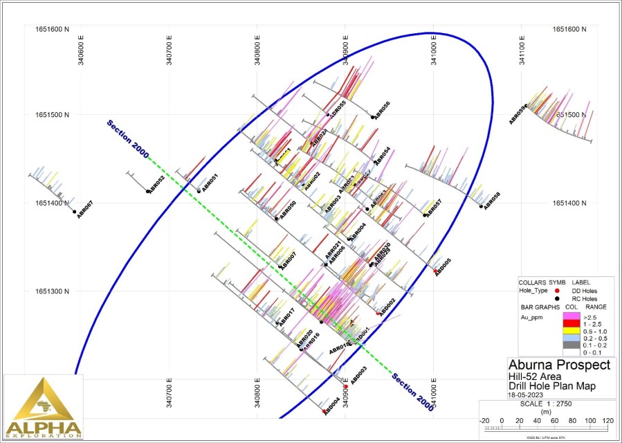The width and height of the screenshot is (622, 443).
Task: Click the ABR058 hole label
Action: (492, 201)
